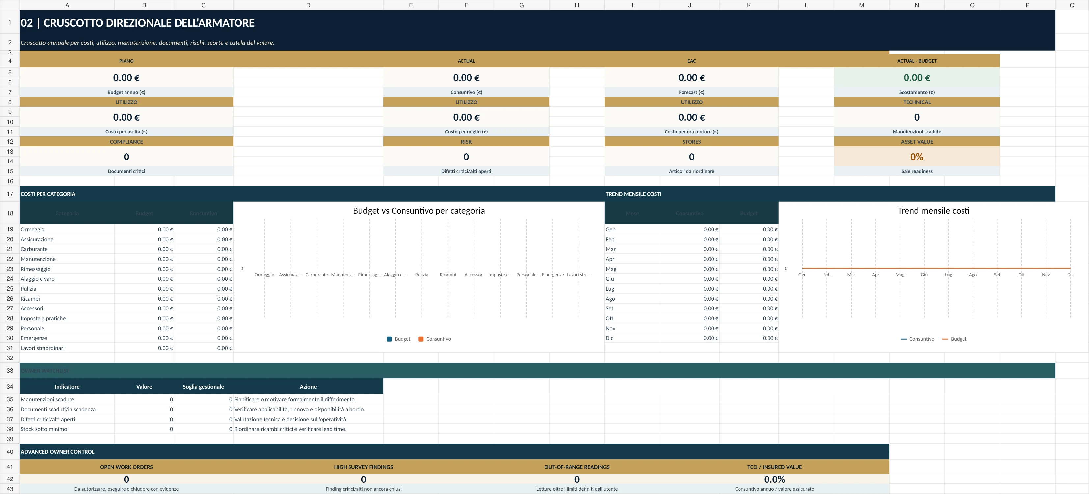Click the 'Lavori straordinari' category cell
This screenshot has width=1089, height=494.
67,348
